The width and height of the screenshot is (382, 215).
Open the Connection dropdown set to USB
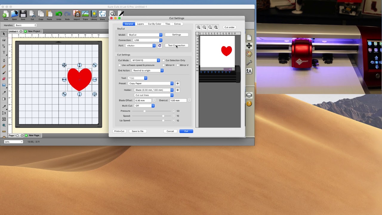point(147,40)
